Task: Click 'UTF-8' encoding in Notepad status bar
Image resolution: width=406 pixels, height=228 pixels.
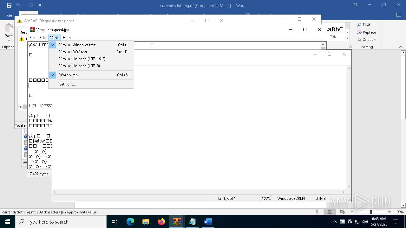Action: [320, 199]
